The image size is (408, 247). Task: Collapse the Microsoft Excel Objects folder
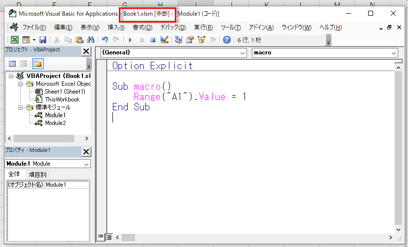coord(20,84)
